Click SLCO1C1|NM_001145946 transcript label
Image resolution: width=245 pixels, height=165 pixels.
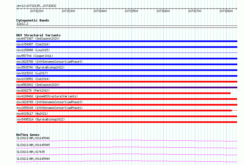(33, 138)
